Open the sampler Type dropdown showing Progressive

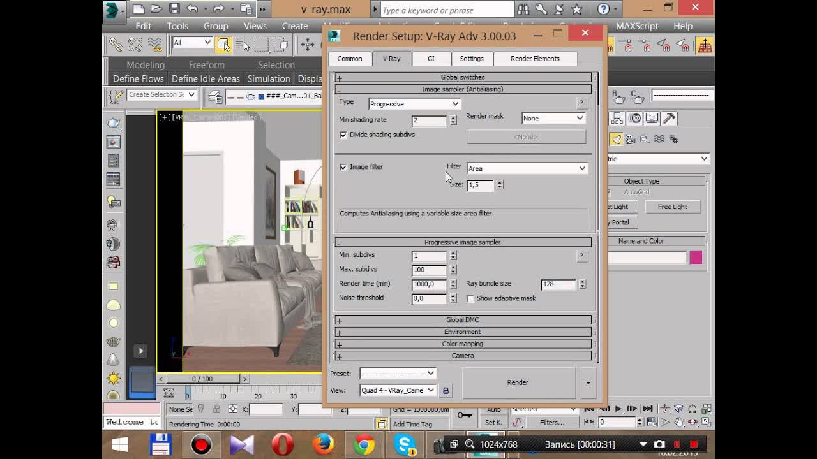pos(414,104)
